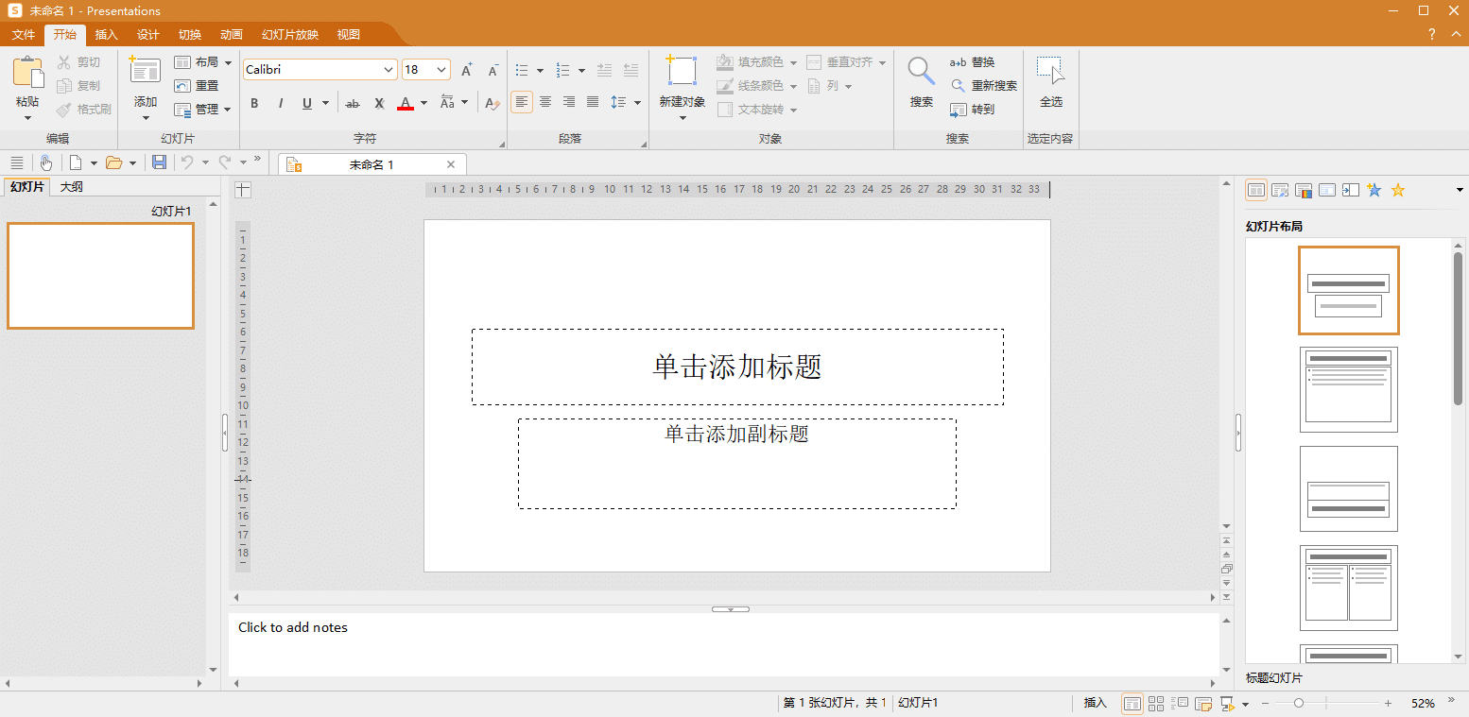Viewport: 1469px width, 717px height.
Task: Click the 替换 replace button
Action: point(974,62)
